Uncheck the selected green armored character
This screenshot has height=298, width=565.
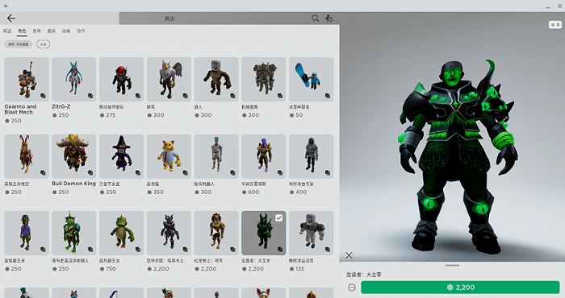pos(279,217)
